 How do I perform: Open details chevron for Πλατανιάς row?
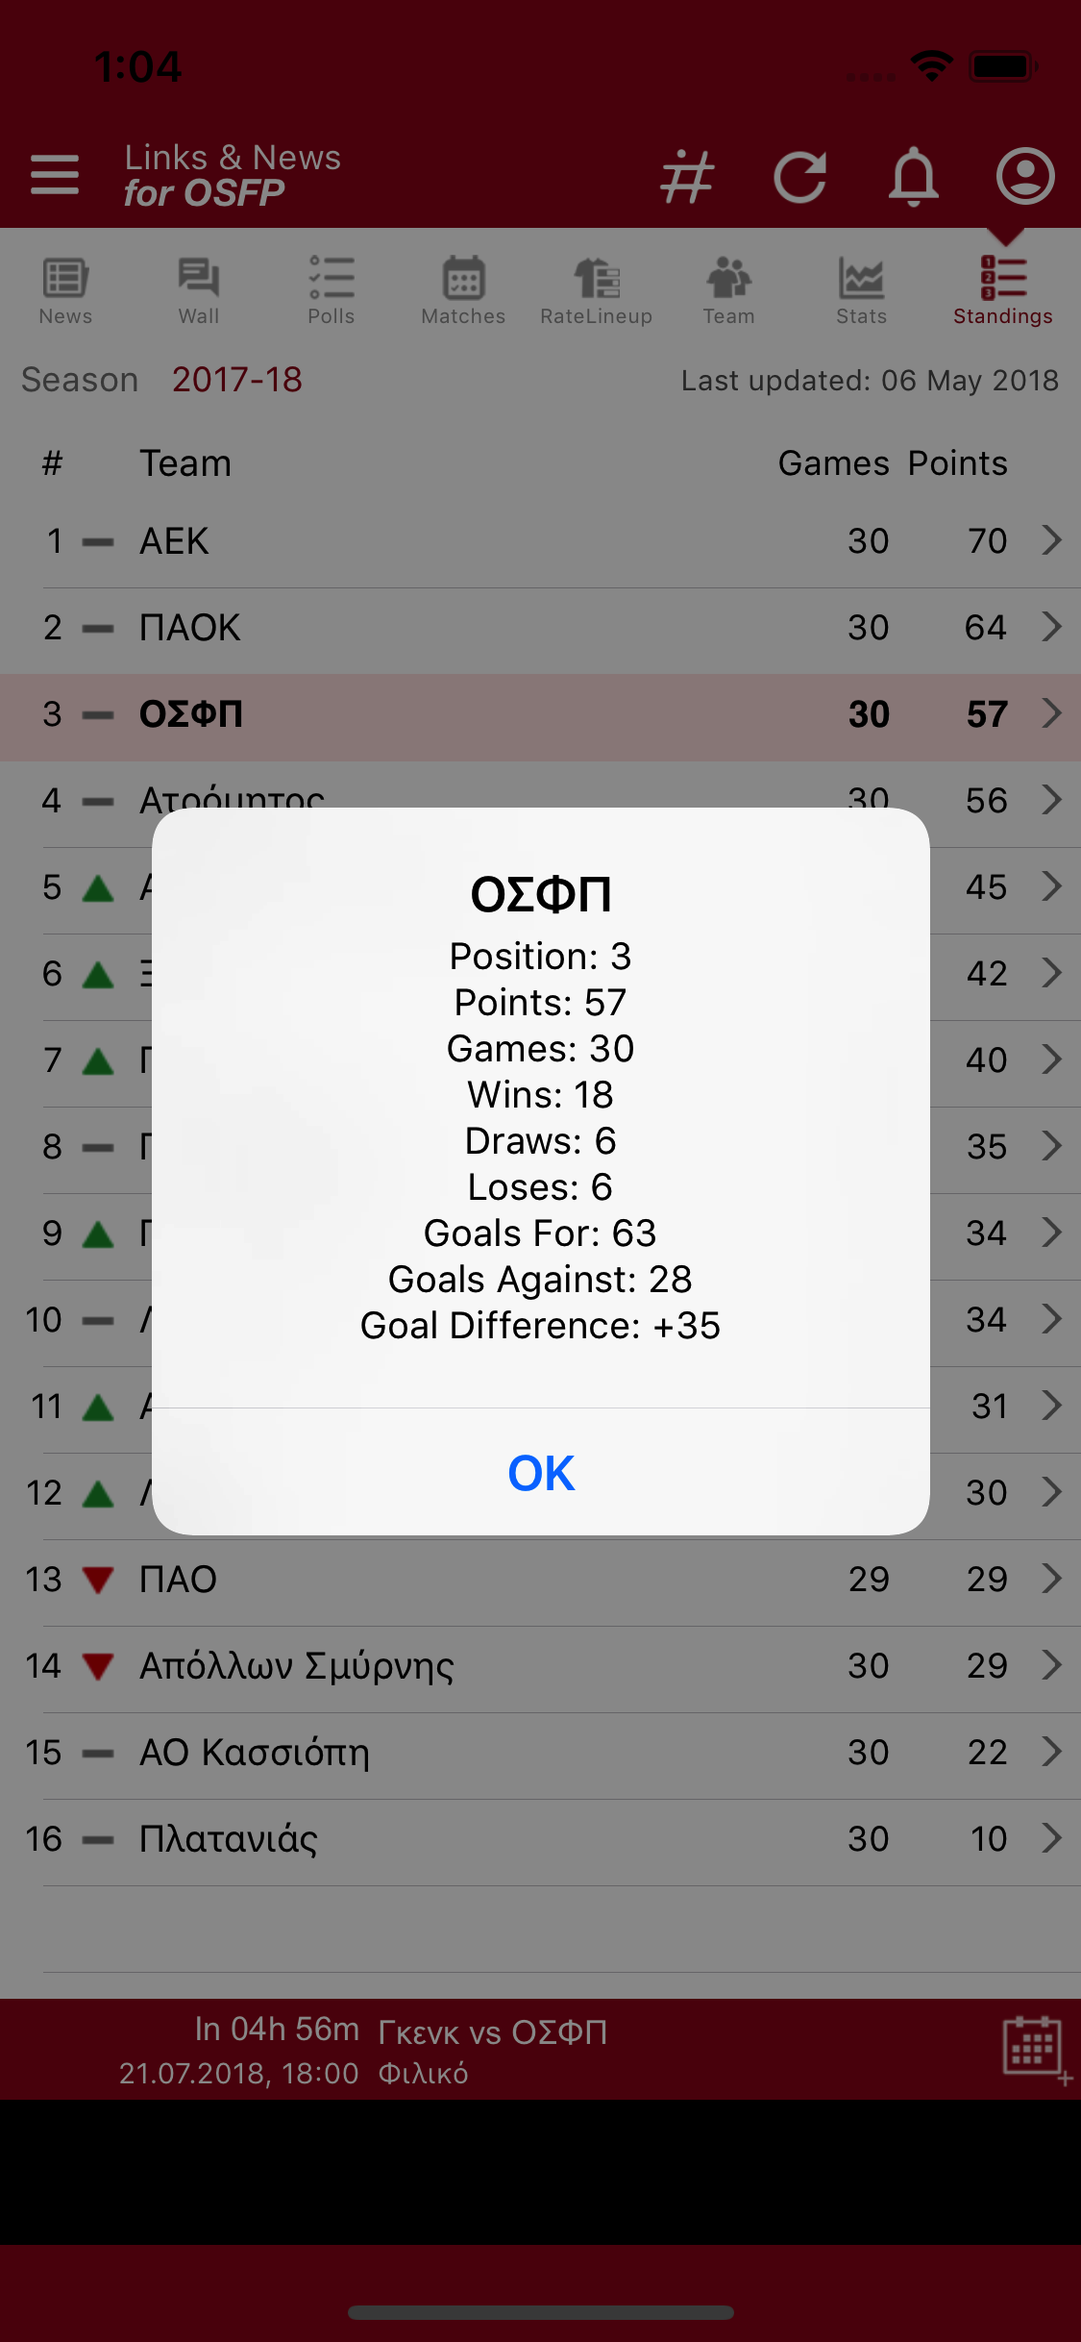pos(1052,1838)
